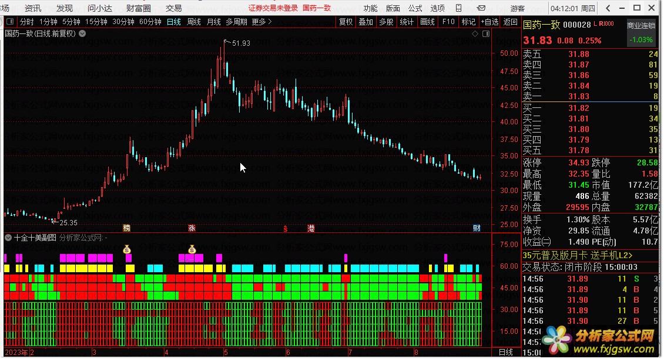Image resolution: width=664 pixels, height=359 pixels.
Task: Click the current price 31.83
Action: [x=538, y=40]
